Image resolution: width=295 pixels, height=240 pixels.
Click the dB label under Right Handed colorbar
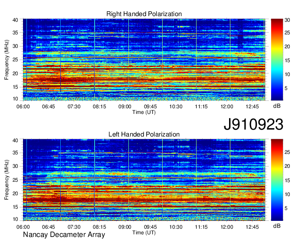pos(277,106)
